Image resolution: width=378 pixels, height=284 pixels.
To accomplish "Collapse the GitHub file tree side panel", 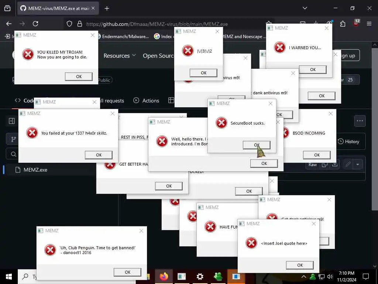I will point(11,121).
